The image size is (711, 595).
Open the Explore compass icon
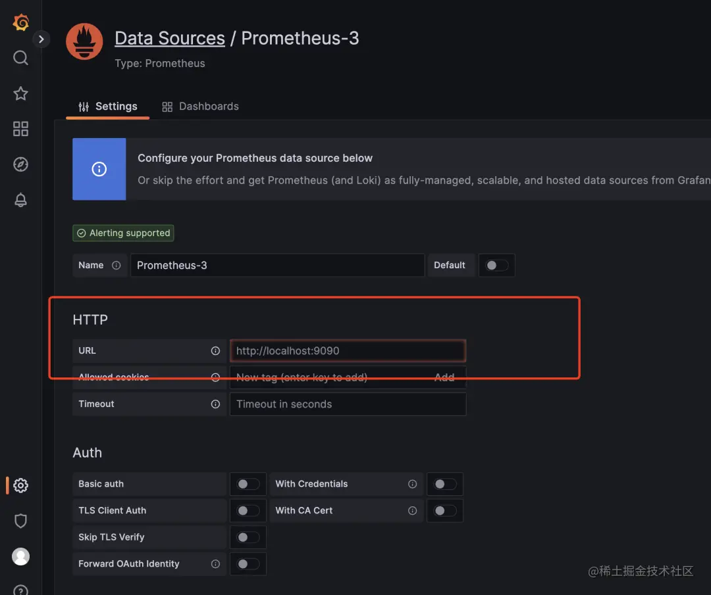tap(21, 164)
